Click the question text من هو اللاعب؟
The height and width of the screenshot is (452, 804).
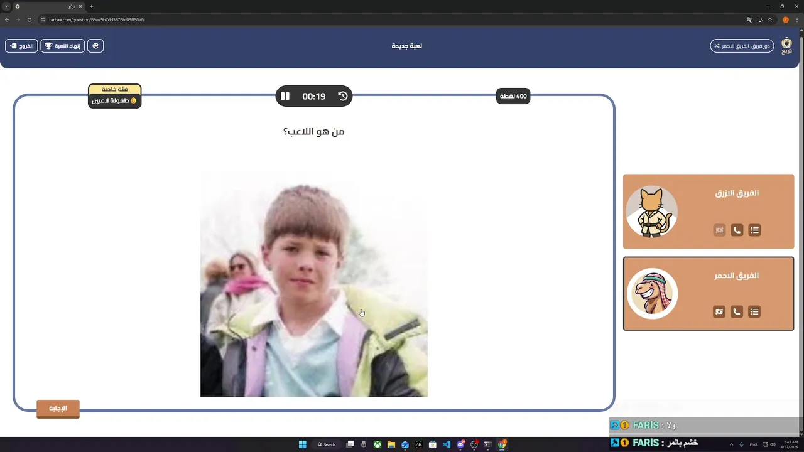pyautogui.click(x=314, y=131)
